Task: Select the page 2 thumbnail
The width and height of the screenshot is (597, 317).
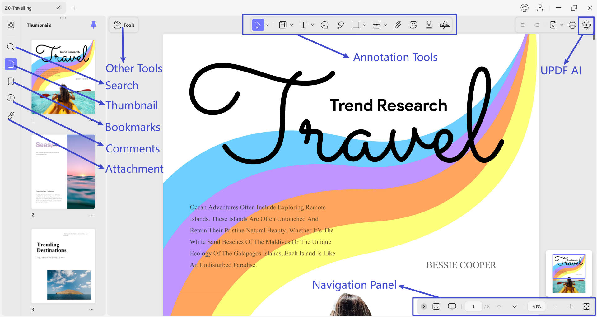Action: pos(63,172)
